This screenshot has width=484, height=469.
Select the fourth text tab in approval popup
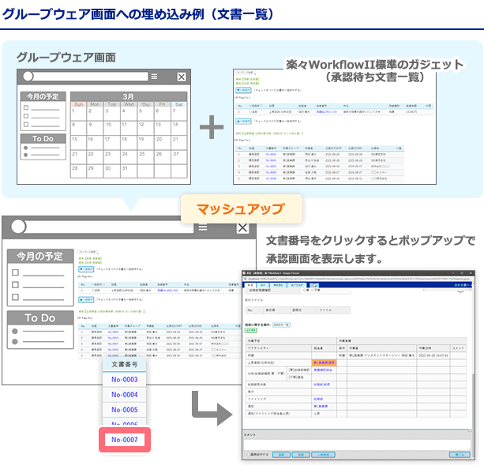297,285
